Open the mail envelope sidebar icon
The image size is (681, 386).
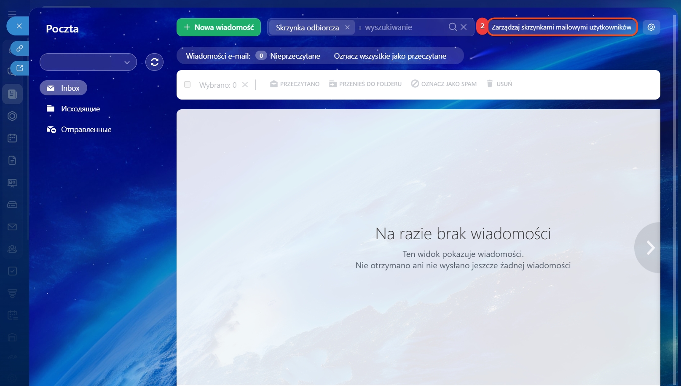pos(12,227)
